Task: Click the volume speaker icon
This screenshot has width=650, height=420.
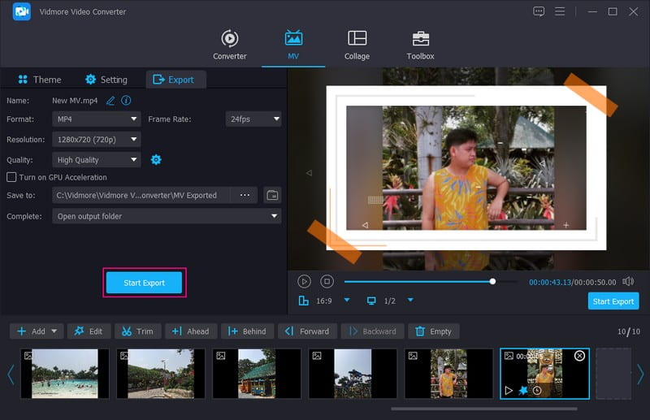Action: click(x=628, y=281)
